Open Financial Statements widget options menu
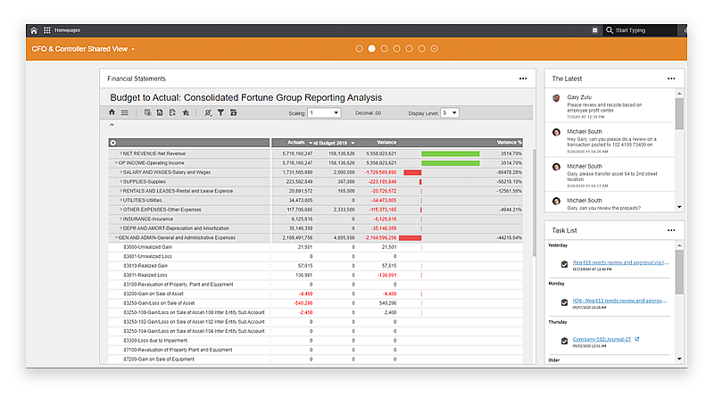Image resolution: width=714 pixels, height=397 pixels. click(x=523, y=79)
